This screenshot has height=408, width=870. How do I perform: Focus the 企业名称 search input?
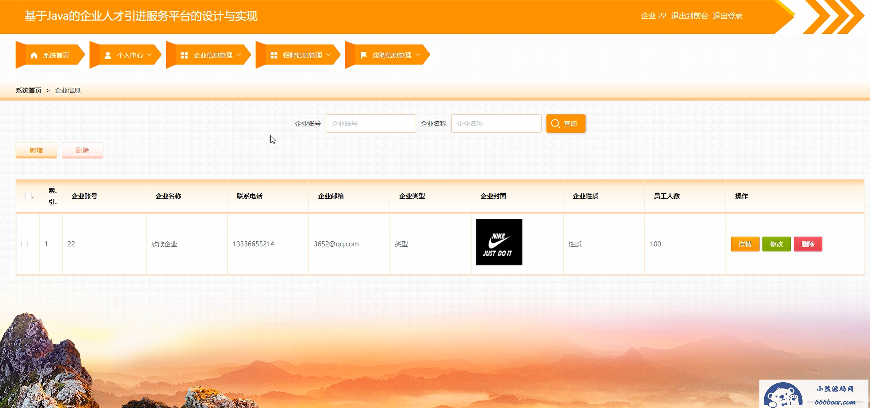coord(496,124)
